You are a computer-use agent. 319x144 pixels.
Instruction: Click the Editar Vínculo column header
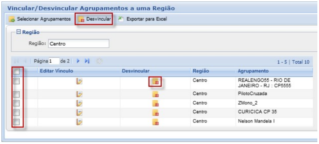56,71
